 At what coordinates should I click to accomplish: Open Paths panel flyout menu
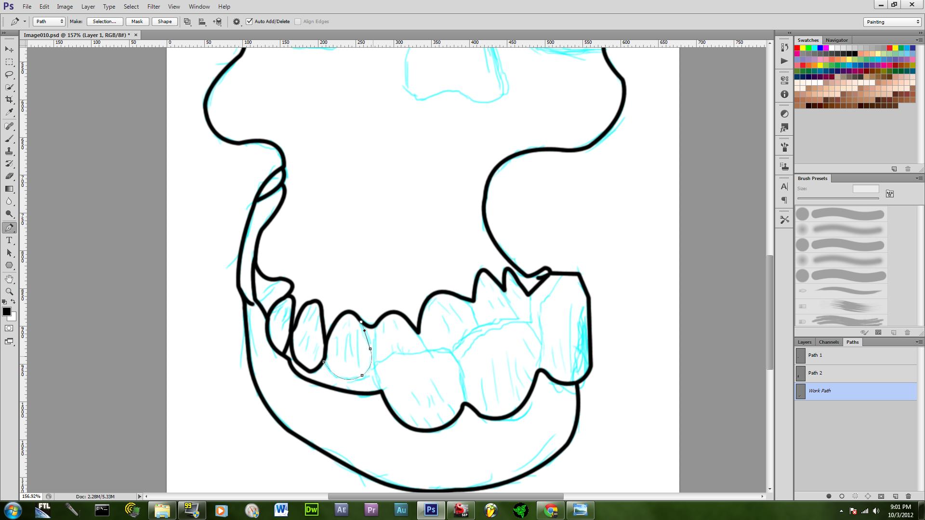point(919,342)
